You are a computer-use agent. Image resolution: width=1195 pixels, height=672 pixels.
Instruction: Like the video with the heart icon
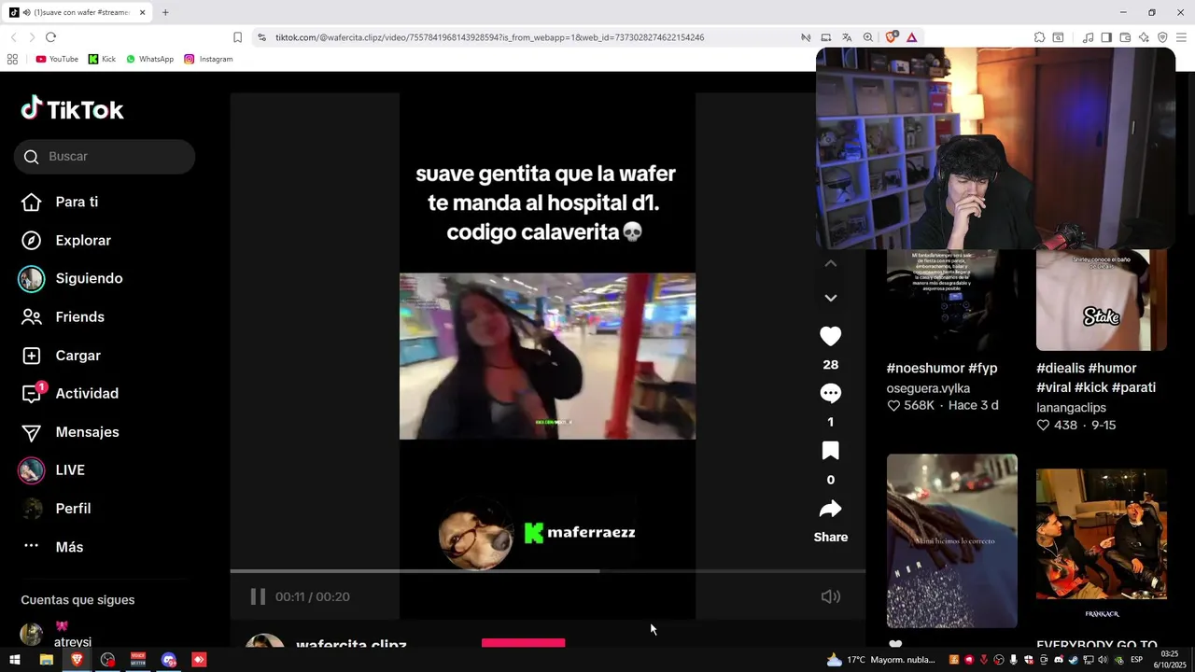[x=830, y=336]
